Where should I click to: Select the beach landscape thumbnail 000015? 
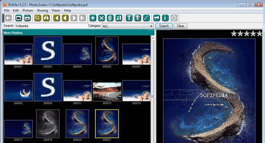[x=107, y=92]
